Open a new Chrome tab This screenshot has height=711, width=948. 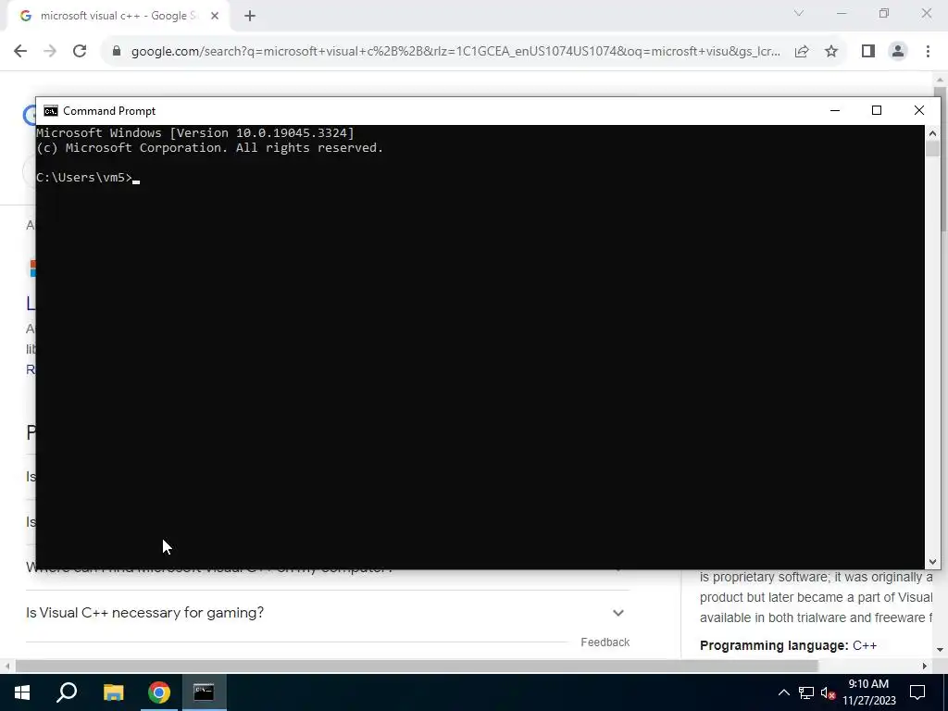click(x=250, y=17)
